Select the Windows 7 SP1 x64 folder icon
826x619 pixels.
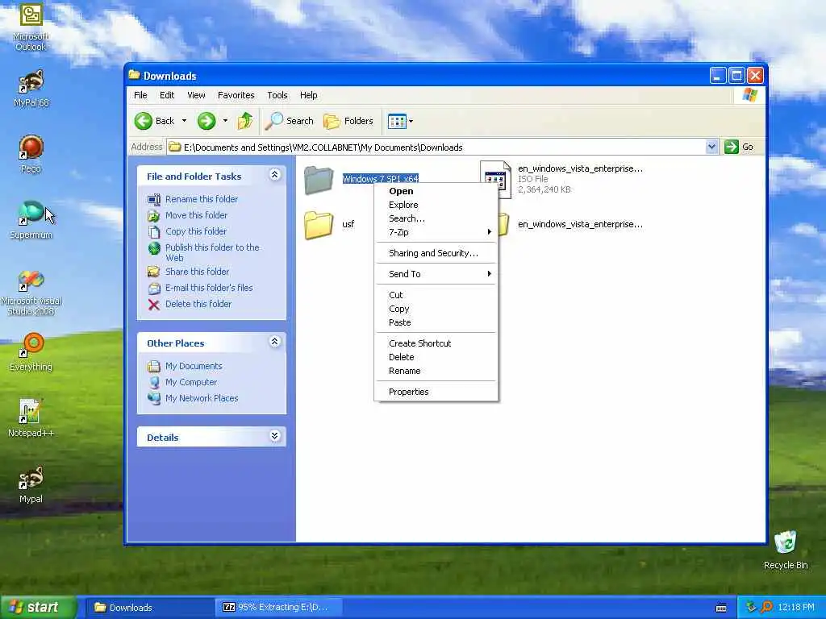[x=319, y=180]
